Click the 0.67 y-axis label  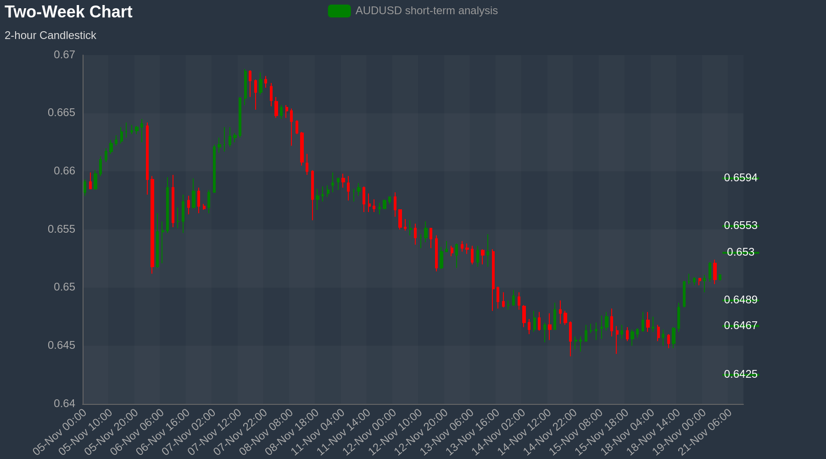[x=65, y=55]
